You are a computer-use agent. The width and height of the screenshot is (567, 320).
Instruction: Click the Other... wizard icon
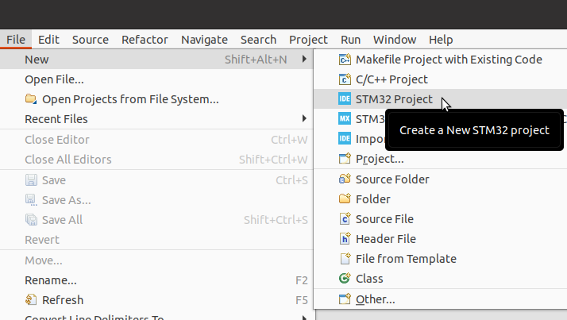(x=345, y=299)
